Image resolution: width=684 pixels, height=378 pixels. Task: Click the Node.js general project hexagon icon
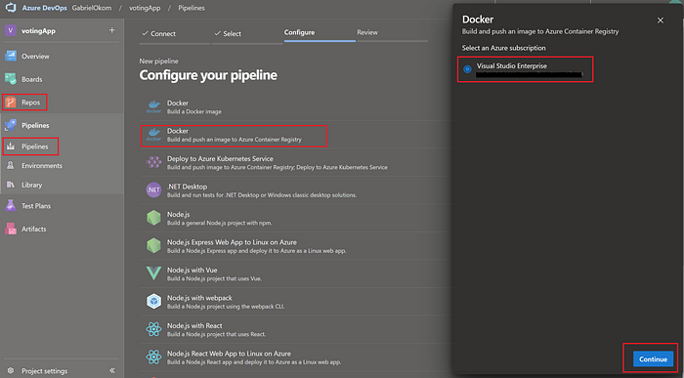coord(153,218)
